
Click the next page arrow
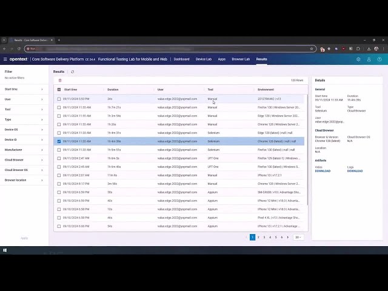287,237
